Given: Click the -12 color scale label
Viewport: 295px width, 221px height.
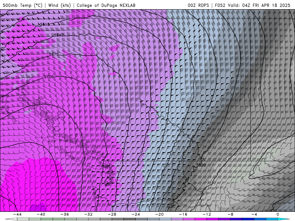Looking at the screenshot, I should point(207,214).
